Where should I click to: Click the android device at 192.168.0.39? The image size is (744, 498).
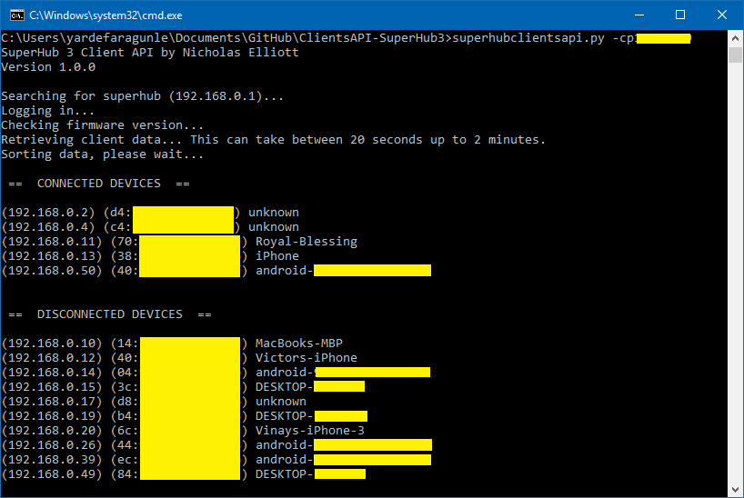tap(343, 460)
